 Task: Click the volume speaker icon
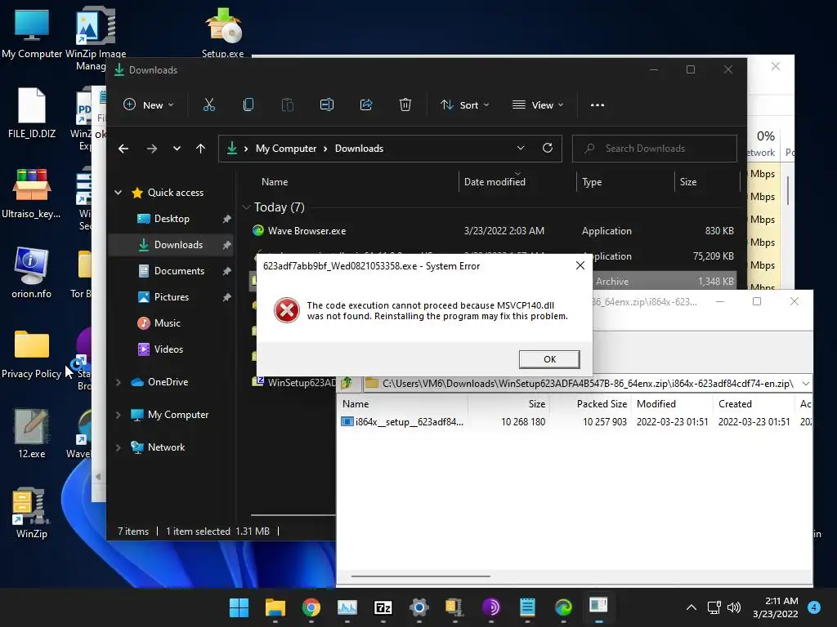pos(734,607)
